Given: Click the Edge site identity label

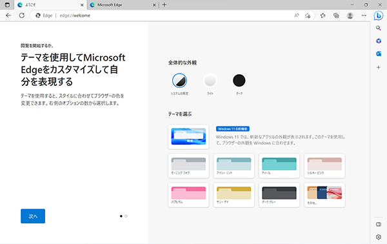Looking at the screenshot, I should (x=44, y=15).
